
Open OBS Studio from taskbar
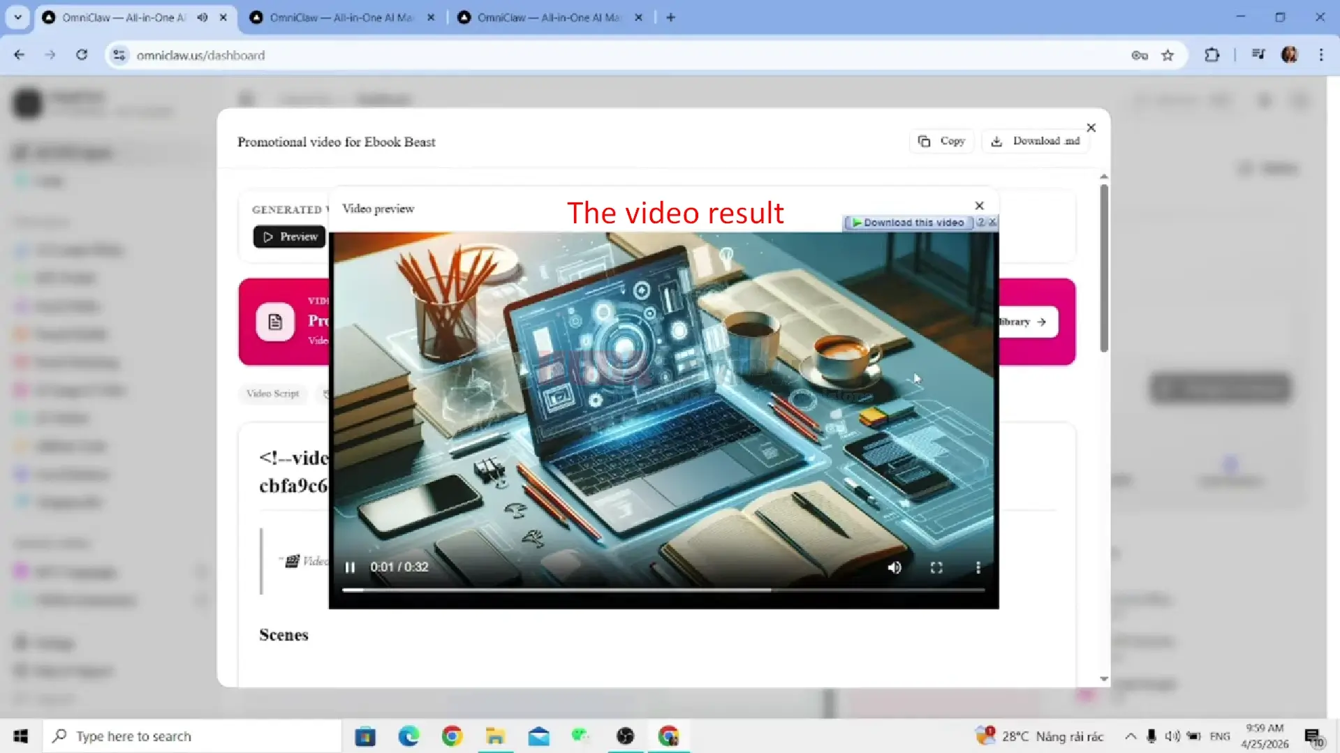tap(625, 736)
